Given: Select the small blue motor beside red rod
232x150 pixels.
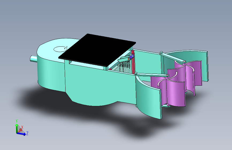Looking at the screenshot, I should coord(131,57).
